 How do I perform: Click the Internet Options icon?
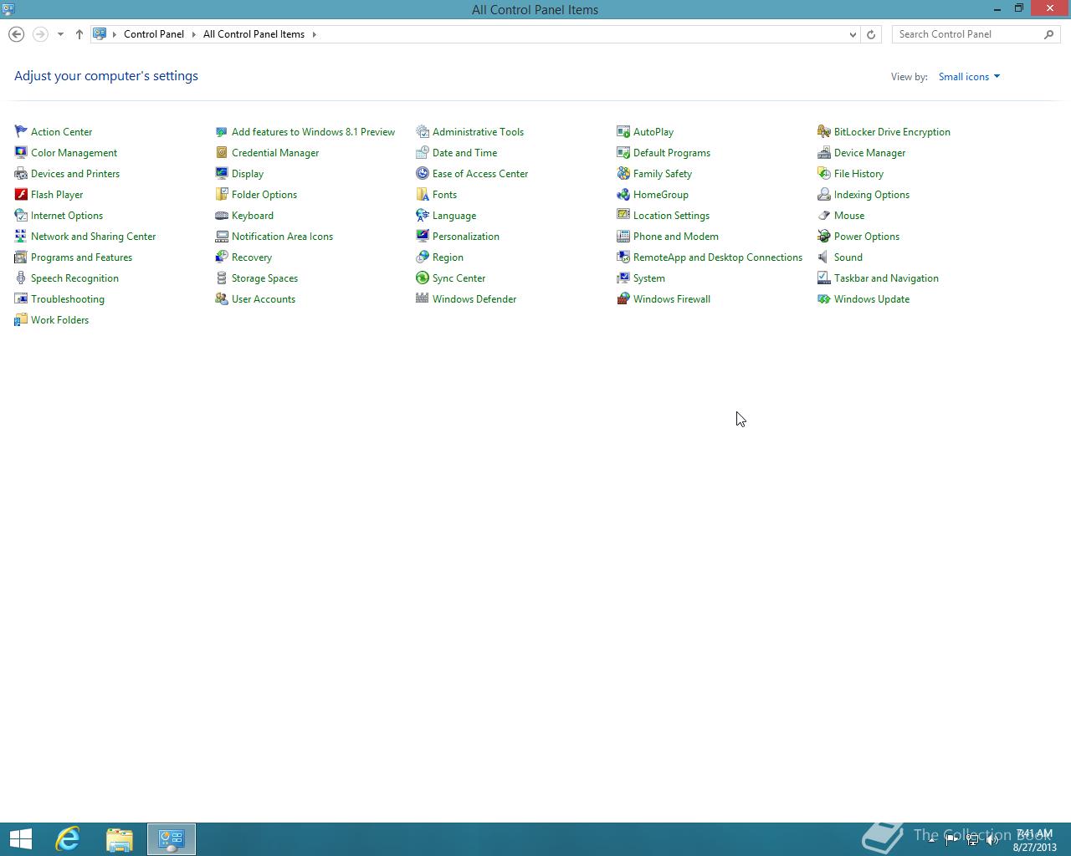tap(21, 216)
